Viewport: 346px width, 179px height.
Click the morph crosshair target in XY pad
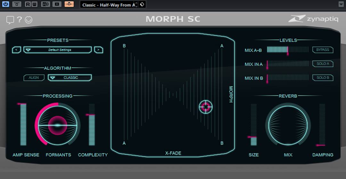206,107
